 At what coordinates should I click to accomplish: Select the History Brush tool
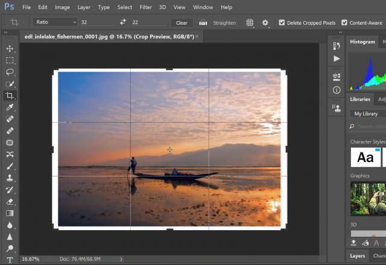[x=10, y=190]
